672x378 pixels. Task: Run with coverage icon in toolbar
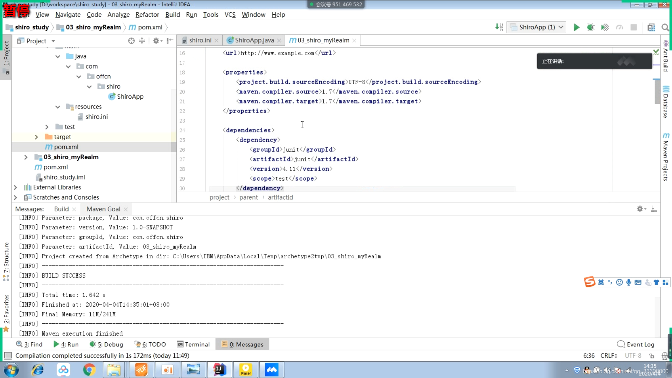point(605,27)
